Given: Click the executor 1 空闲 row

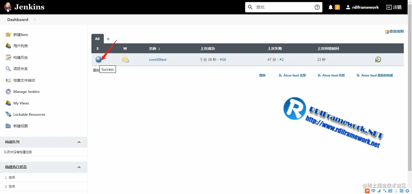Looking at the screenshot, I should [x=44, y=177].
